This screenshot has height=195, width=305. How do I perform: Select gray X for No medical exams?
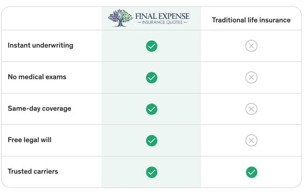251,77
